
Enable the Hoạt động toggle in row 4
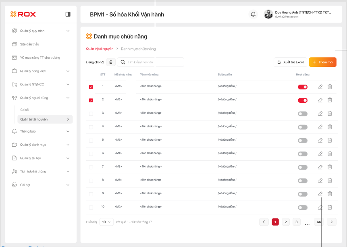pos(303,127)
